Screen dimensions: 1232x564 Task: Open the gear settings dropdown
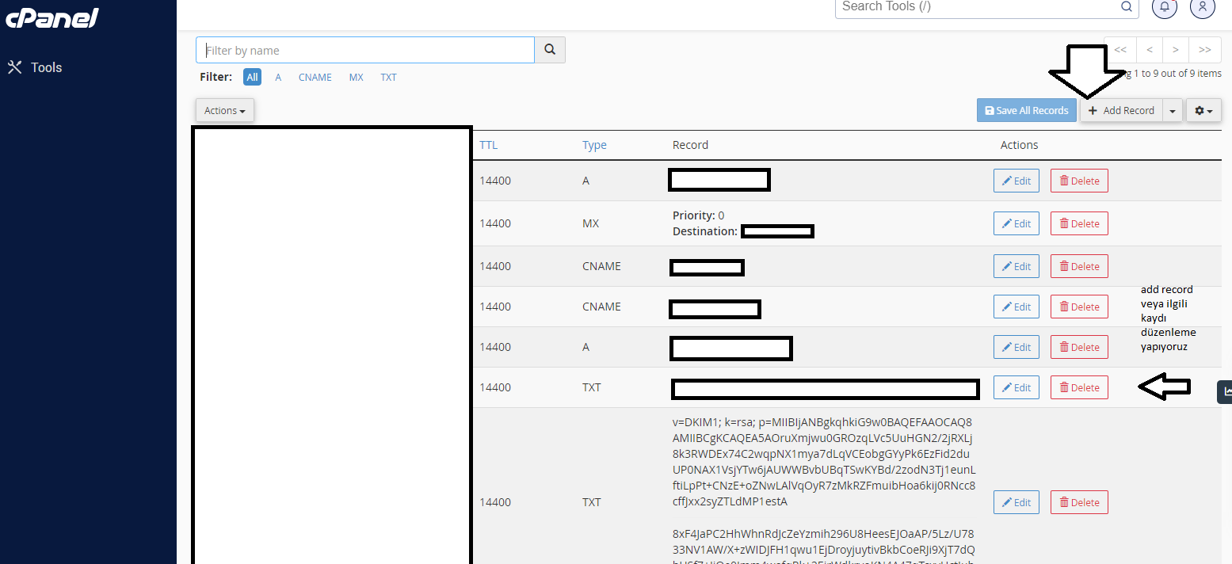tap(1203, 111)
